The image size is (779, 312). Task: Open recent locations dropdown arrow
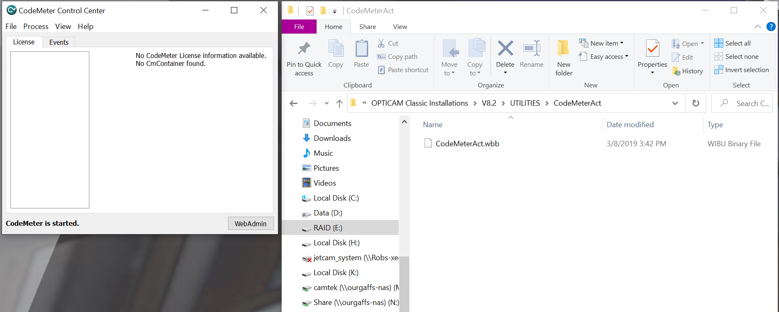(327, 103)
